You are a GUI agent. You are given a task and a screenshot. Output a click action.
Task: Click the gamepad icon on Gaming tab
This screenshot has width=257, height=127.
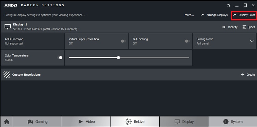(30, 122)
